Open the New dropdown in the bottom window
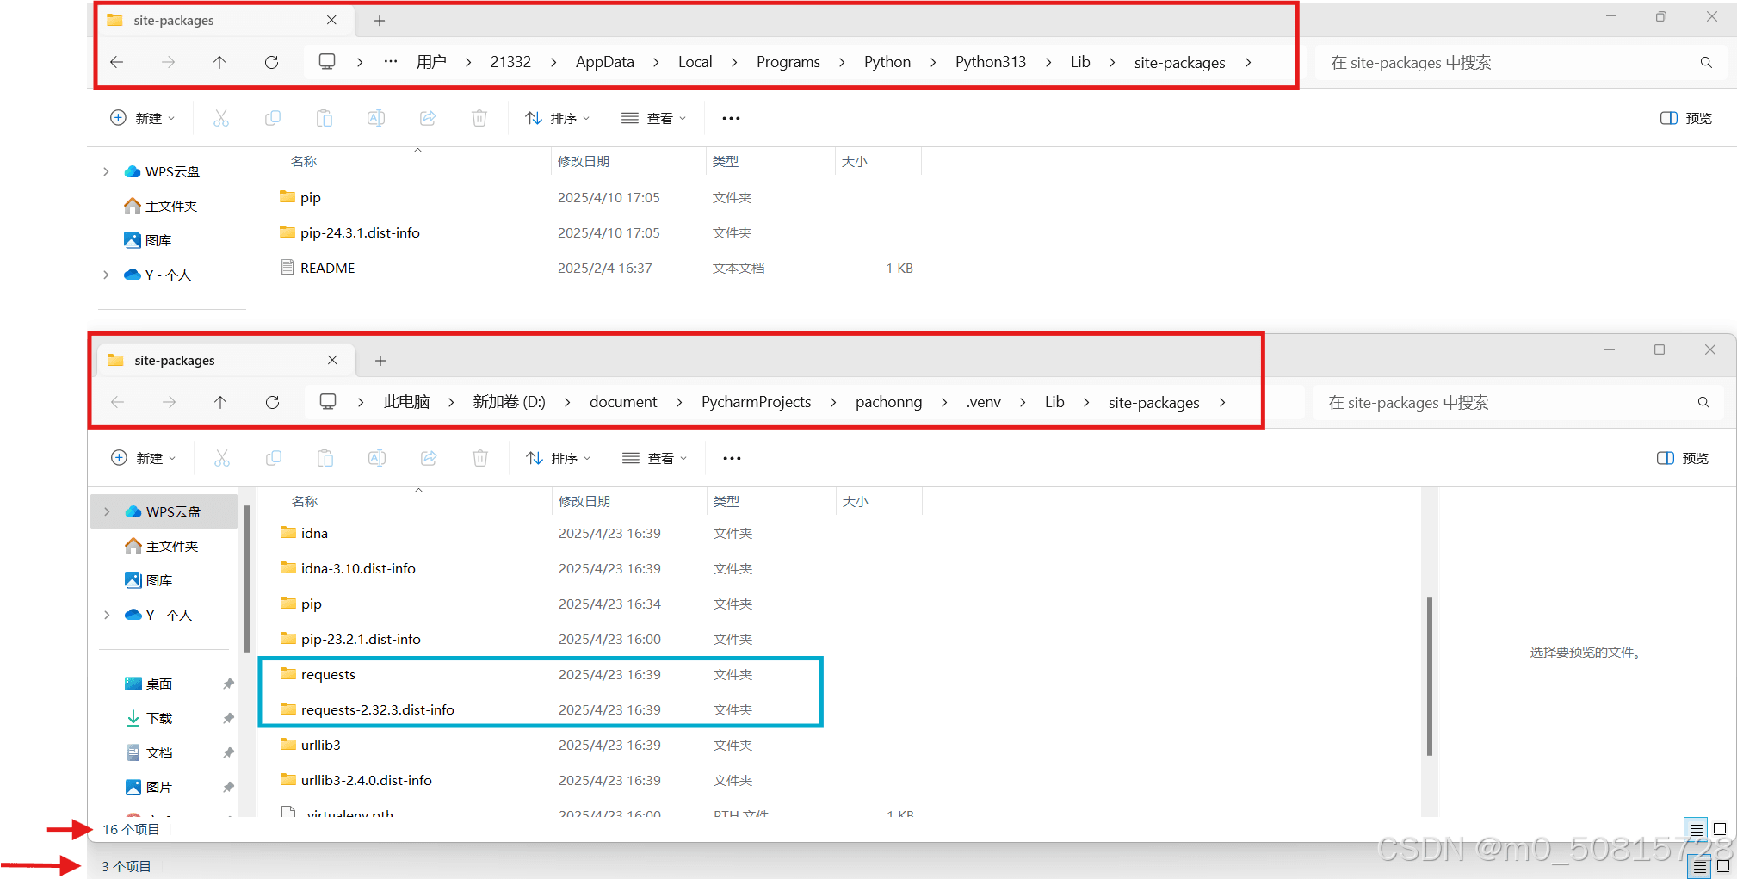 144,458
